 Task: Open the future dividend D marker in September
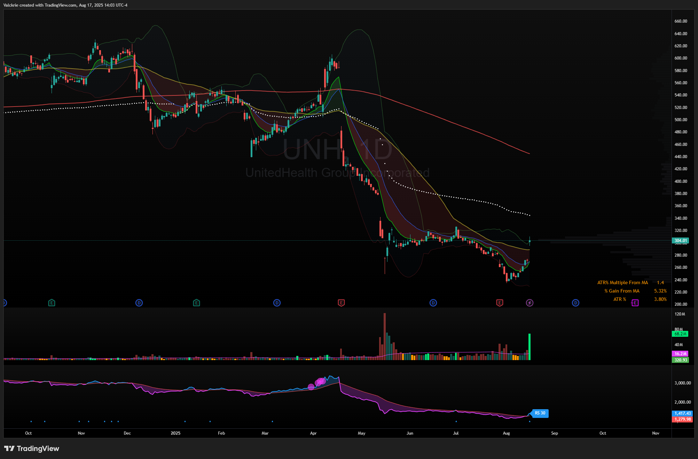point(575,303)
